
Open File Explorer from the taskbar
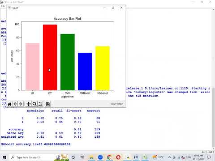point(91,157)
